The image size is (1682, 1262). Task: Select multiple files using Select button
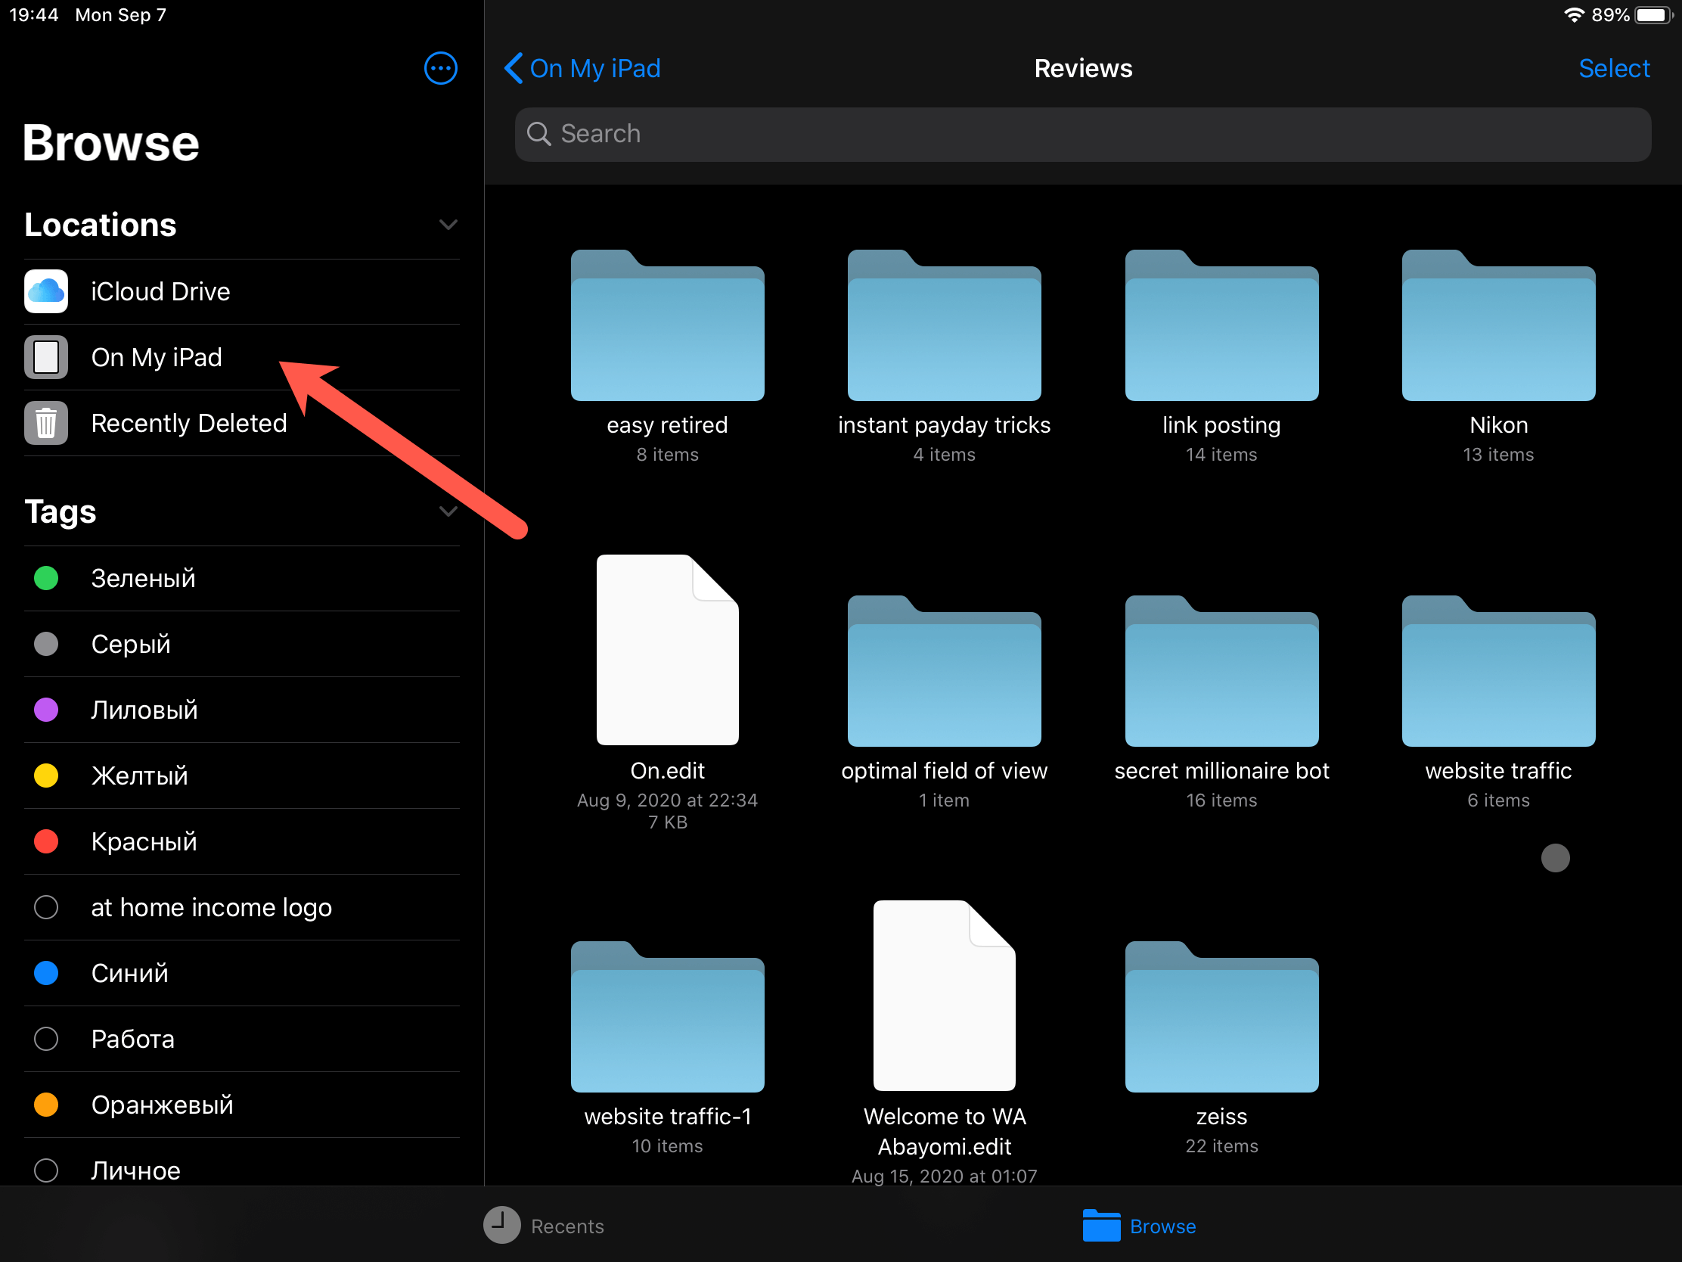(1613, 67)
